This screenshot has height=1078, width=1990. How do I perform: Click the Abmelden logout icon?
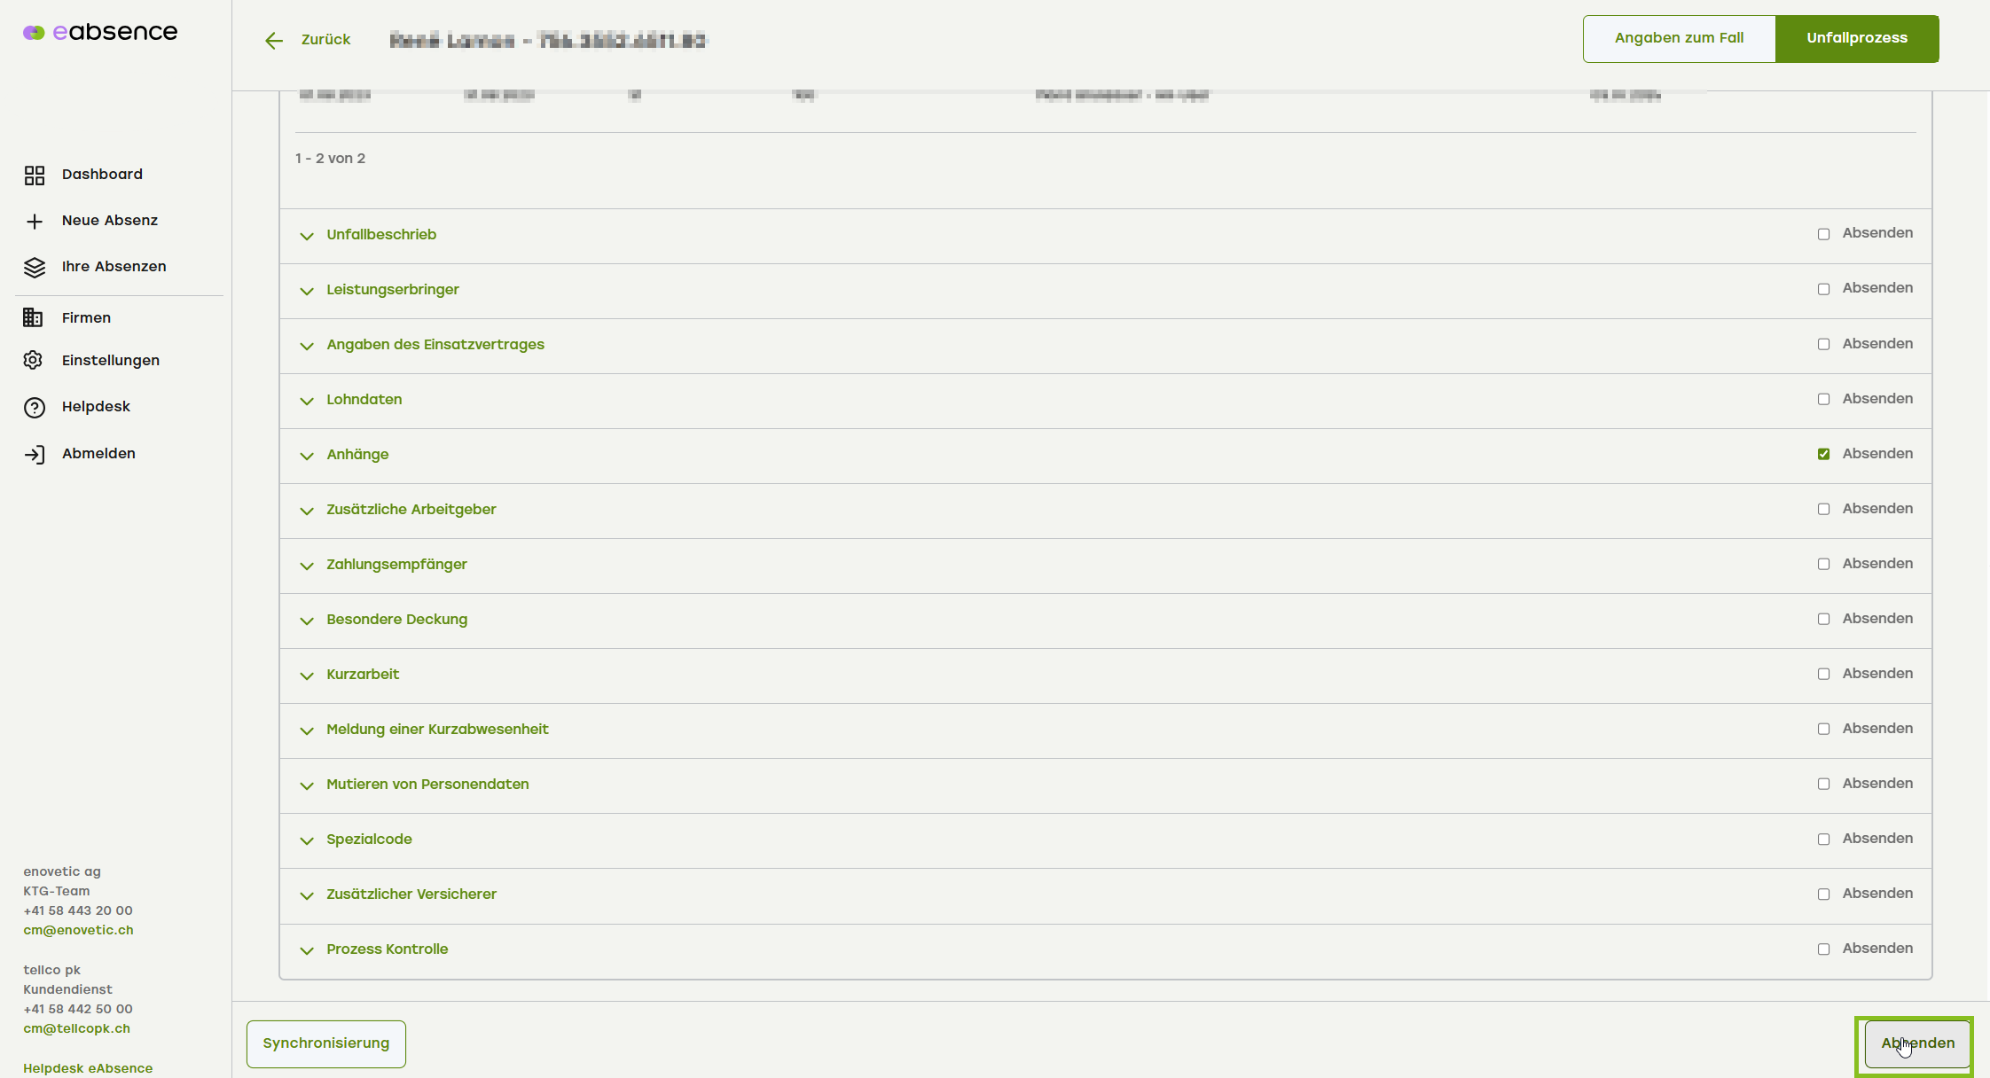click(35, 455)
